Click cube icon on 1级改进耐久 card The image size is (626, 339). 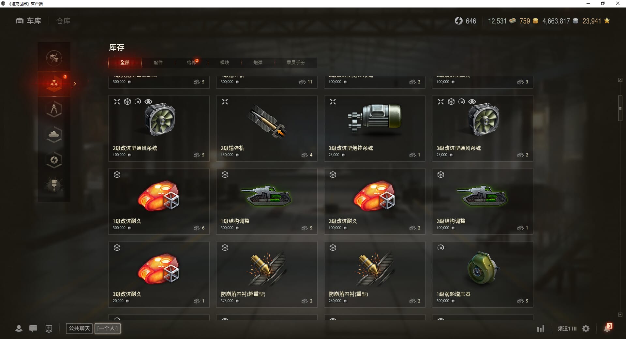(x=117, y=175)
